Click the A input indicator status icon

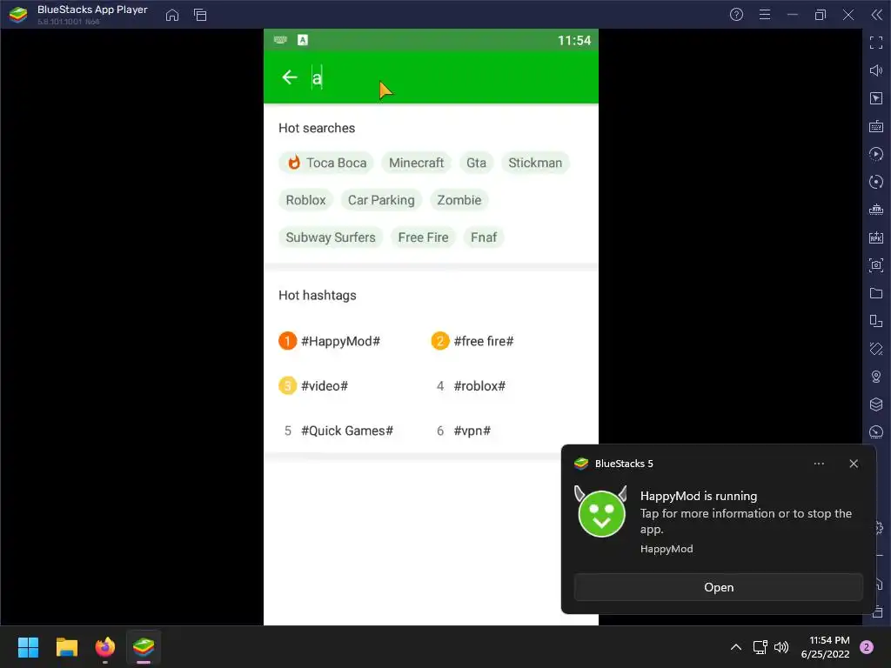[303, 40]
